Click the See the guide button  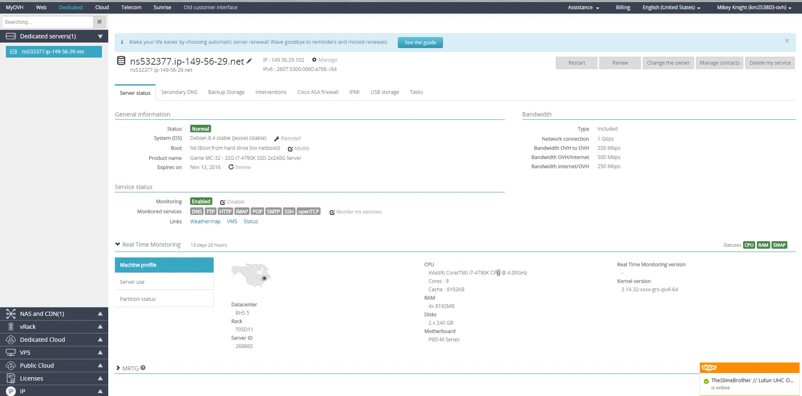420,43
